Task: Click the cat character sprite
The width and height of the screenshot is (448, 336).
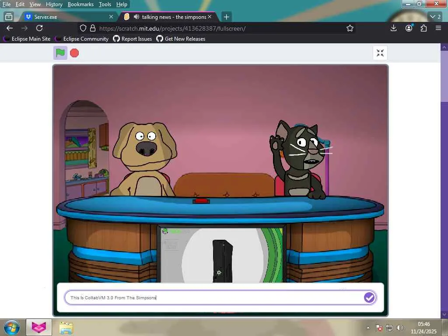Action: coord(301,160)
